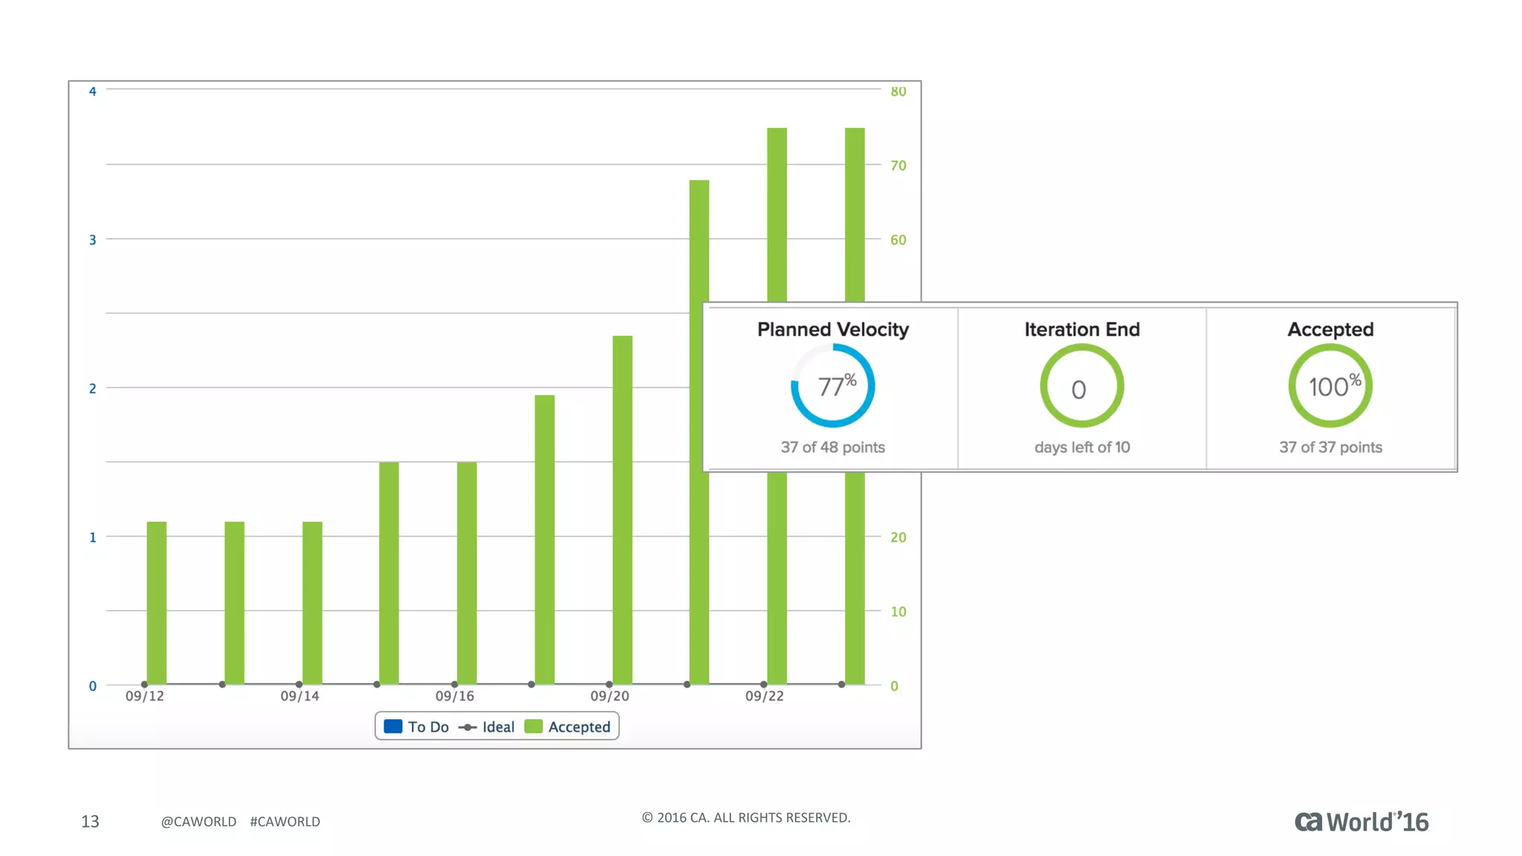Toggle the Ideal legend line marker
The width and height of the screenshot is (1522, 856).
pyautogui.click(x=467, y=727)
